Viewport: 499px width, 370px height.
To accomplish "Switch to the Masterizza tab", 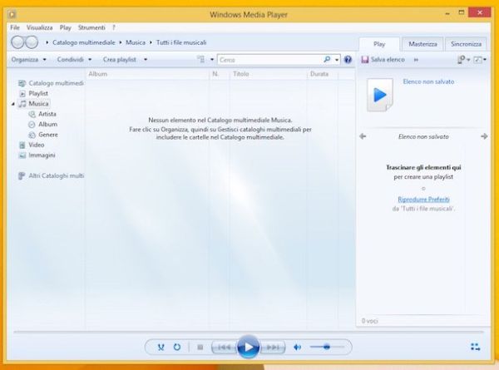I will pos(422,43).
